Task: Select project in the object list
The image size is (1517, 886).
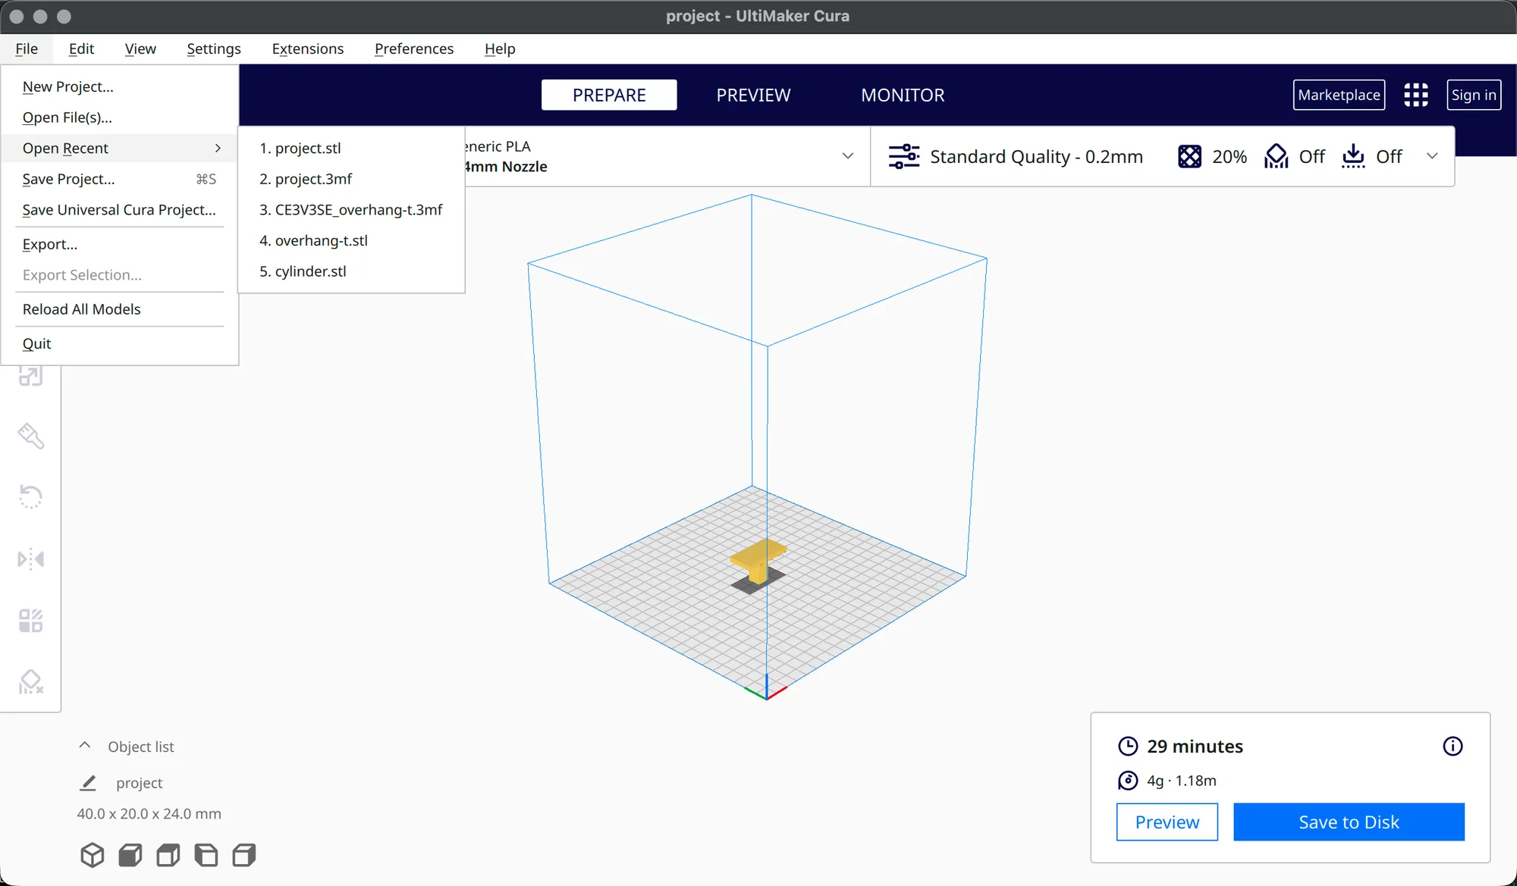Action: coord(139,783)
